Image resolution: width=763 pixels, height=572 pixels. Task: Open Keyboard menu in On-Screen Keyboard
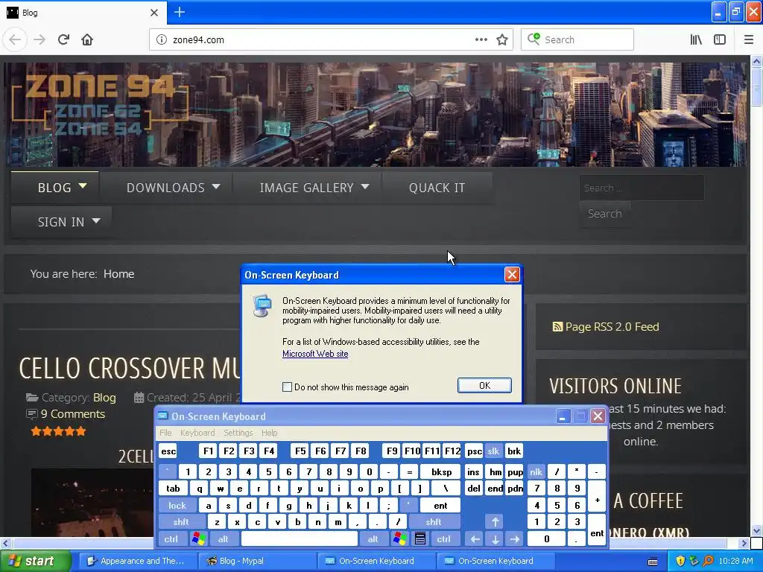(x=197, y=433)
